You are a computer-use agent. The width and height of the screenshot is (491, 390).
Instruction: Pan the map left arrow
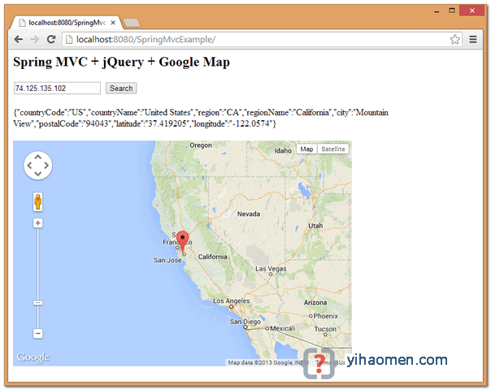pyautogui.click(x=30, y=165)
